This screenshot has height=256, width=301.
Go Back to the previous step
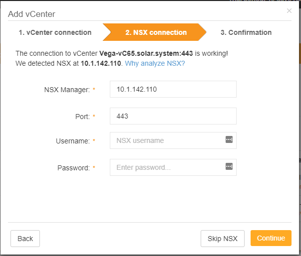[x=25, y=239]
